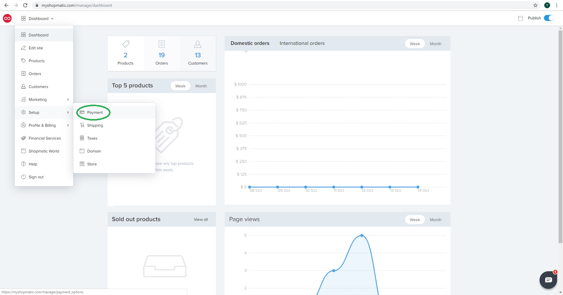Toggle the Publish switch
The image size is (563, 295).
[x=549, y=18]
